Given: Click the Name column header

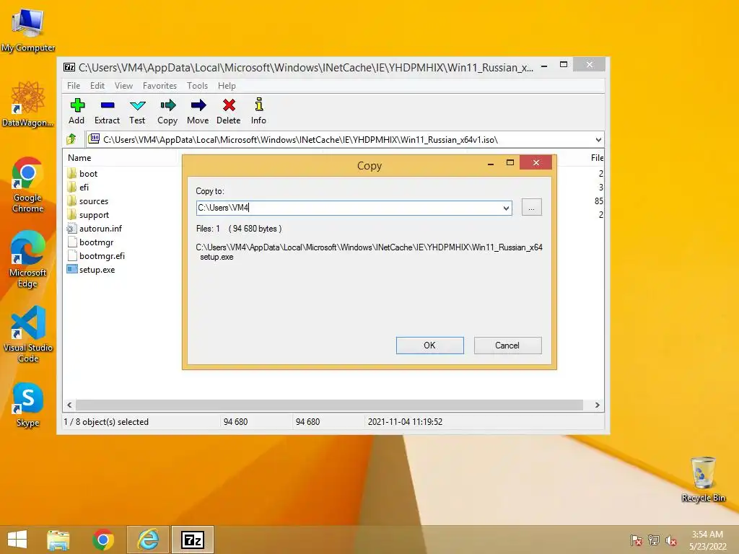Looking at the screenshot, I should (121, 158).
